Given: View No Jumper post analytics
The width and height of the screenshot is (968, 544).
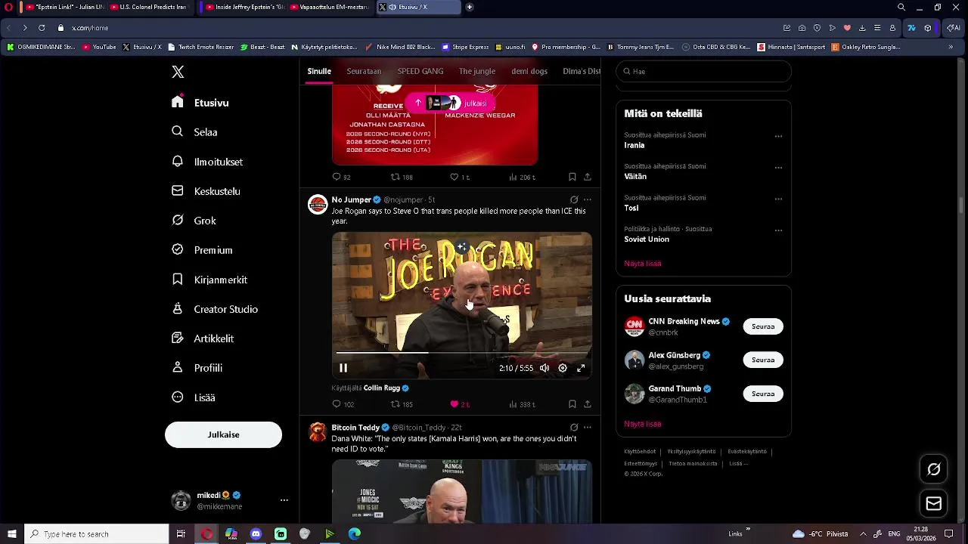Looking at the screenshot, I should click(522, 404).
